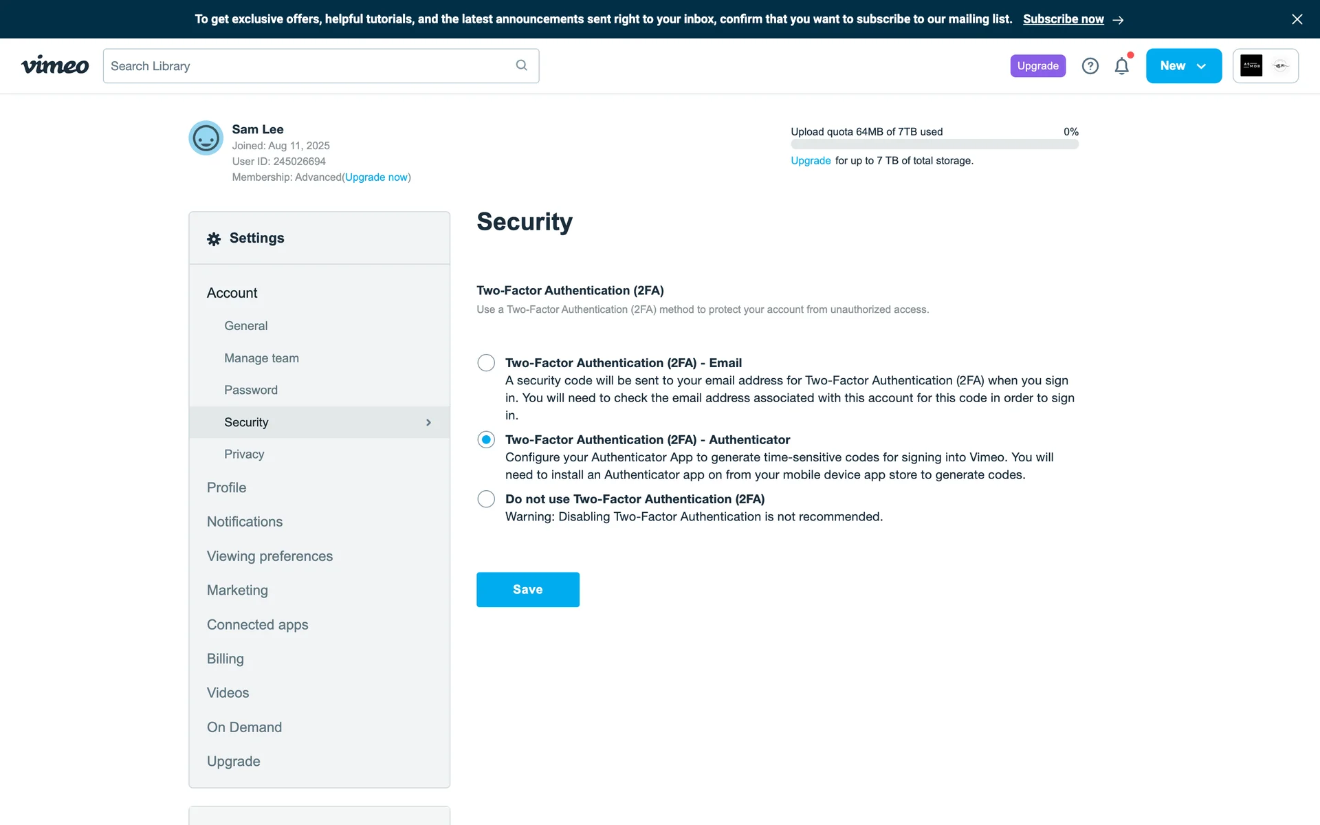The image size is (1320, 825).
Task: Click the search magnifier icon
Action: coord(521,65)
